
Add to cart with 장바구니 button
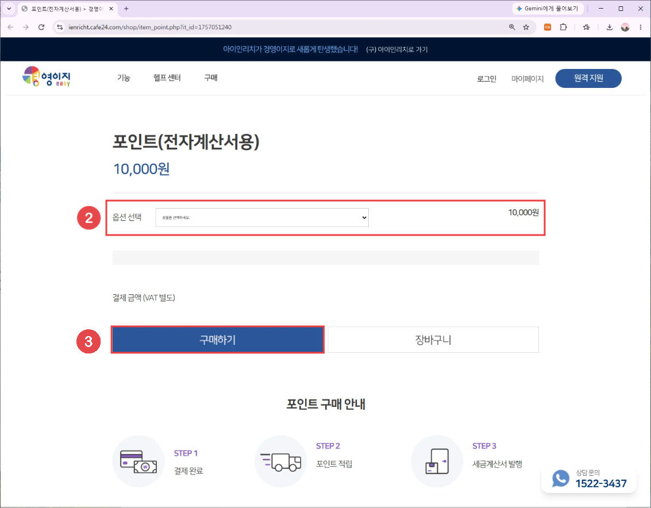point(433,340)
